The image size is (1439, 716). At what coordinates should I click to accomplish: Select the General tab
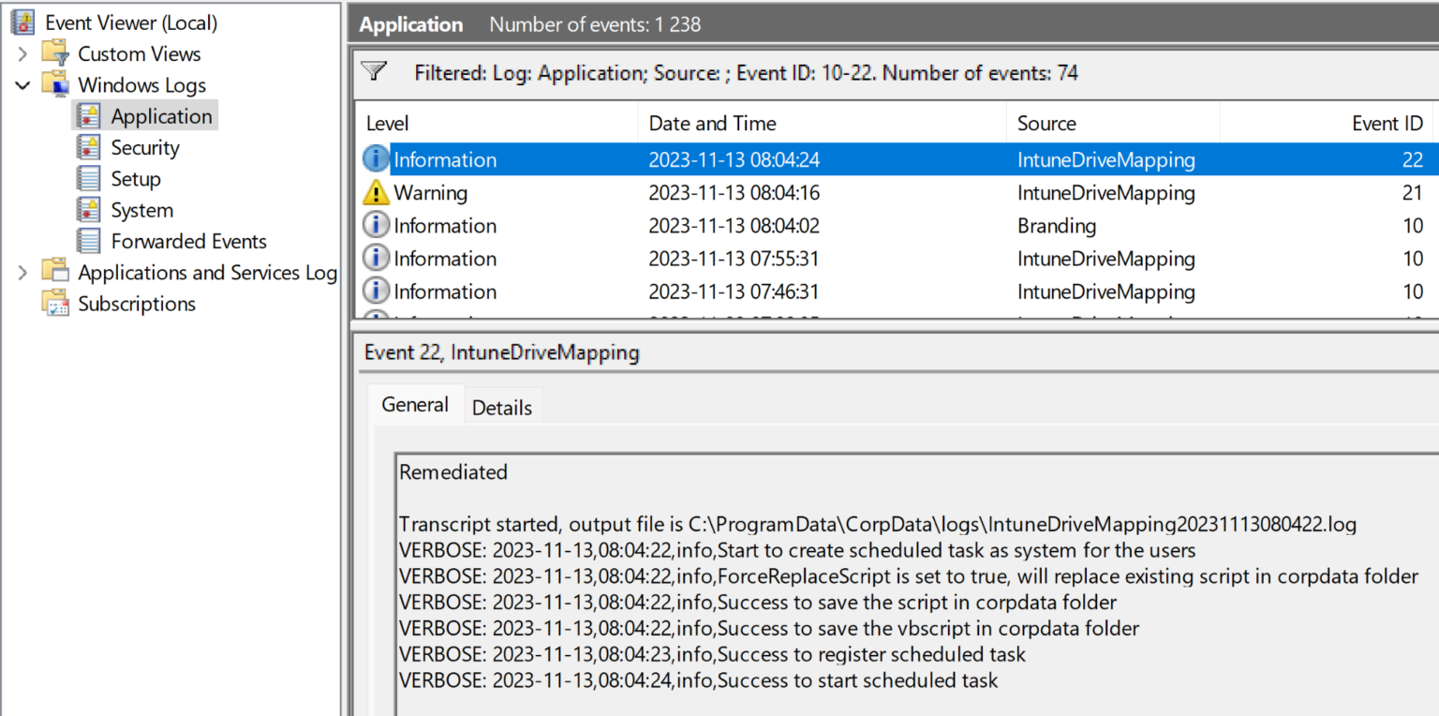415,405
